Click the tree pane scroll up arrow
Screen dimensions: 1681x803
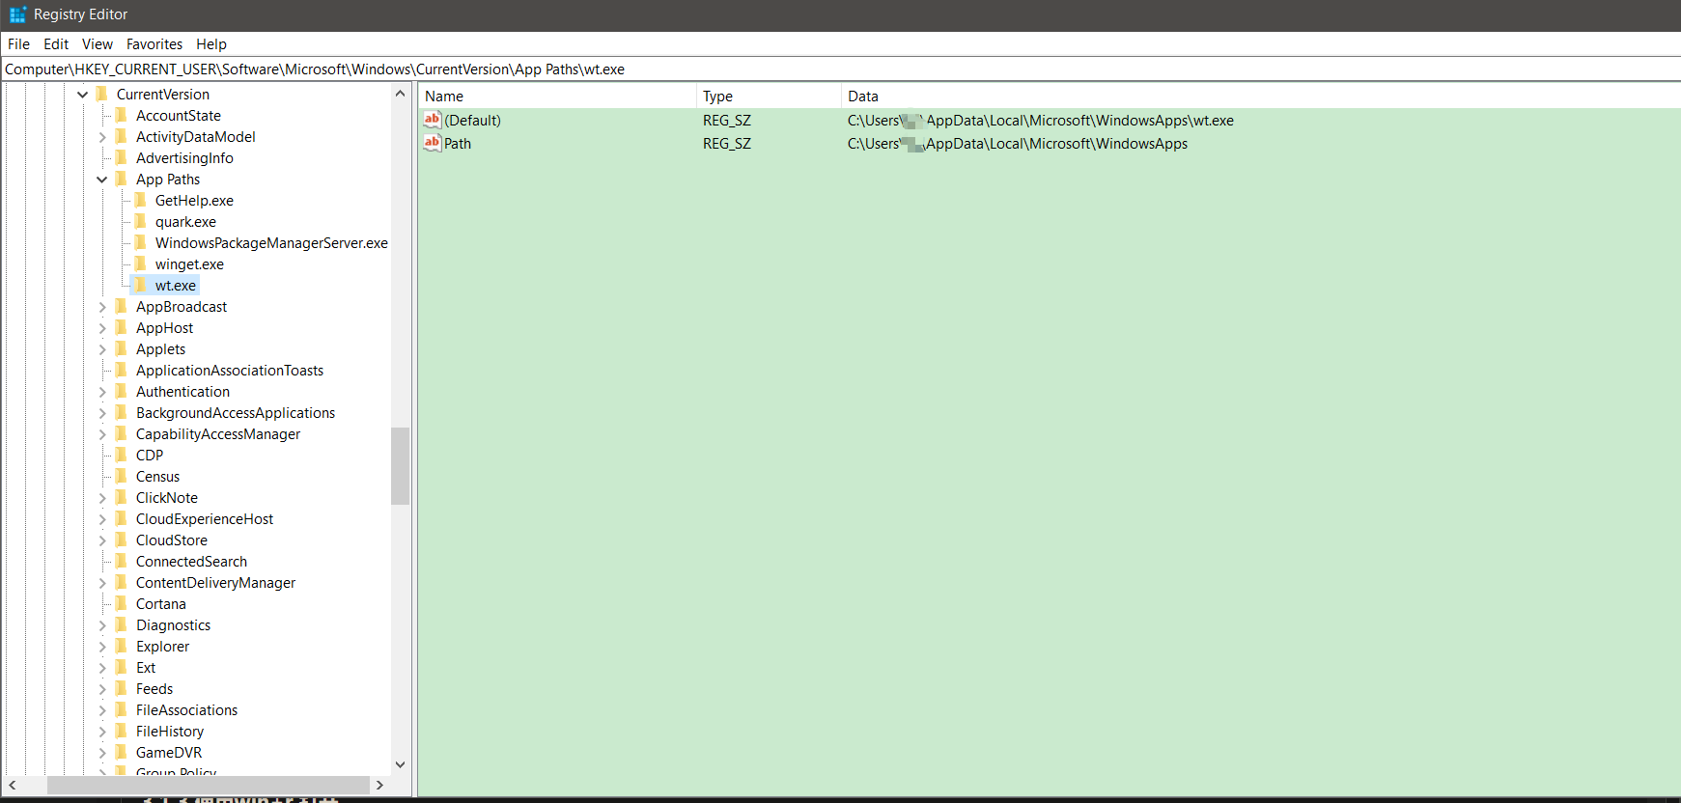(401, 94)
